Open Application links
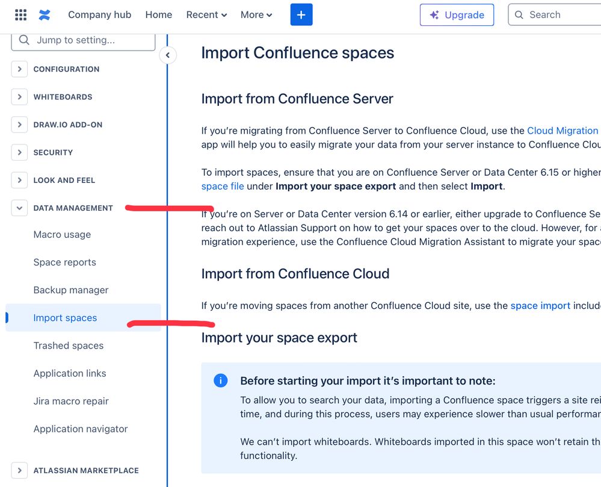601x487 pixels. (70, 373)
